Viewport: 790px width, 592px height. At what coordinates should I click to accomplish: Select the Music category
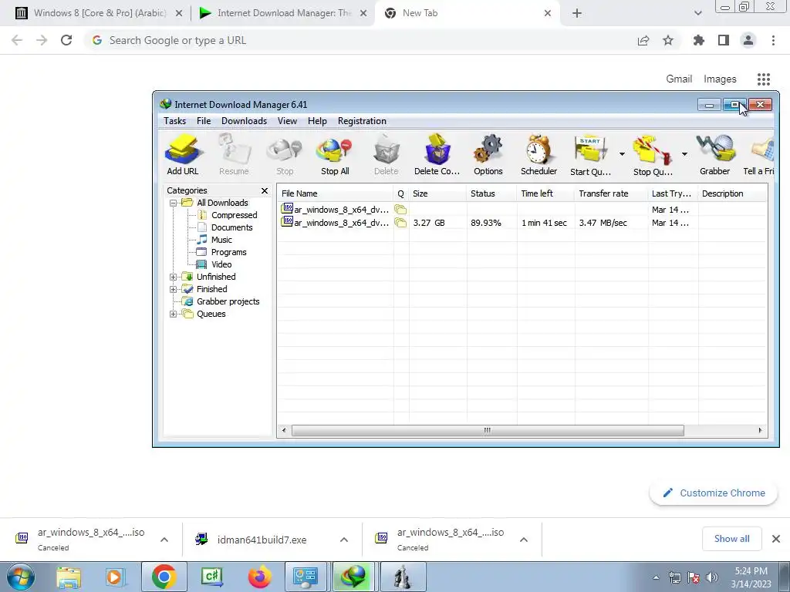pos(221,240)
